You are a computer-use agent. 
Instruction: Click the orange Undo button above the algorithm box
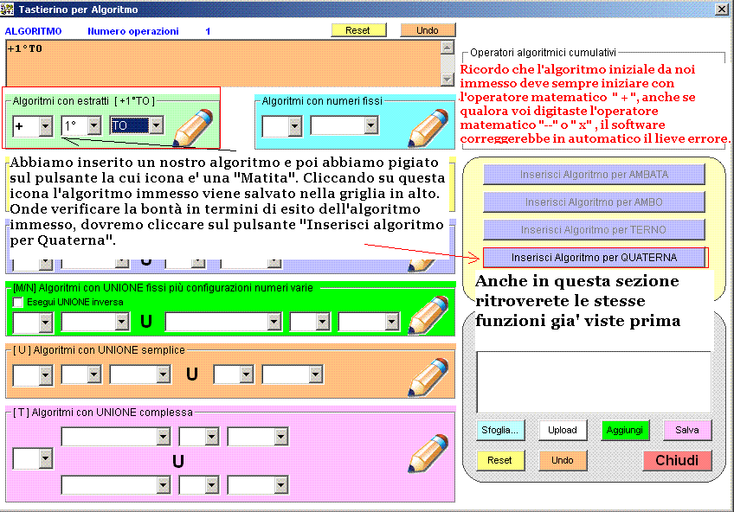pyautogui.click(x=428, y=30)
